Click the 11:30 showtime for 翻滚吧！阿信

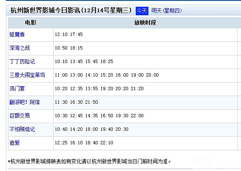pyautogui.click(x=61, y=102)
